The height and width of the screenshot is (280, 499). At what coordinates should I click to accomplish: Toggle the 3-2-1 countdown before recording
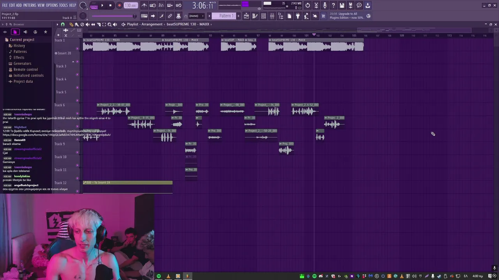pos(161,5)
